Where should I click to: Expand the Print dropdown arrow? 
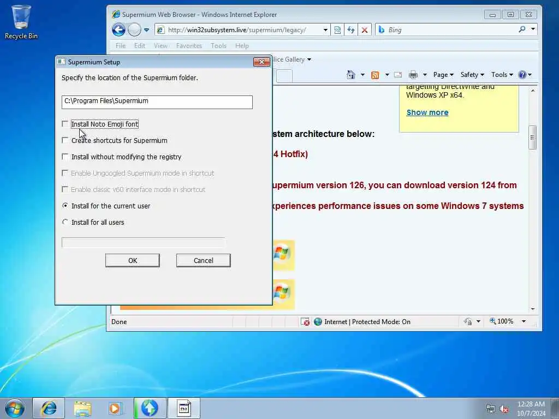(x=425, y=75)
